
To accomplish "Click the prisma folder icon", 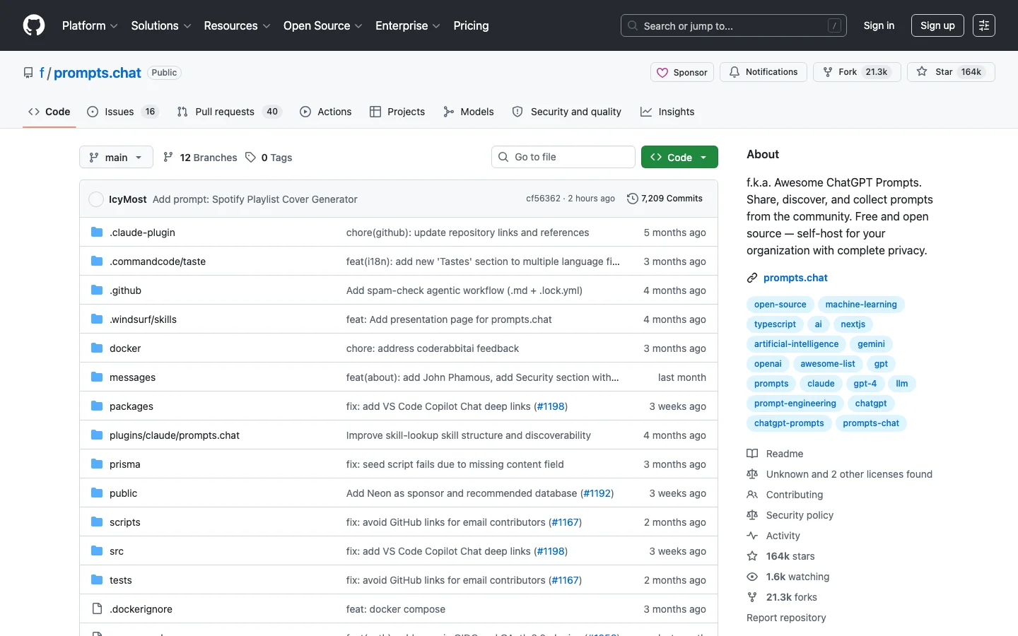I will (97, 464).
